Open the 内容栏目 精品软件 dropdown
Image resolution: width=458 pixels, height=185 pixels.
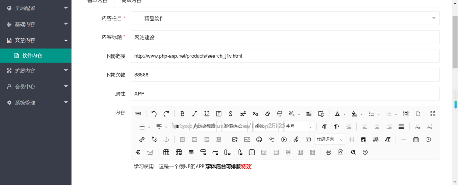pos(285,18)
